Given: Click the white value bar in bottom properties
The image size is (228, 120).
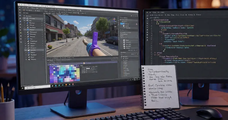Looking at the screenshot, I should click(x=88, y=68).
